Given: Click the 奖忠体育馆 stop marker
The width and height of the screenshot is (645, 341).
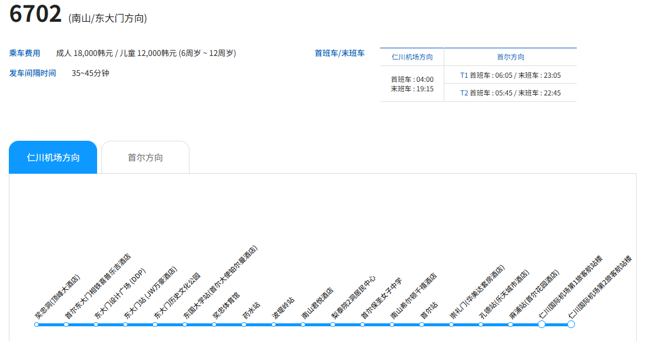Looking at the screenshot, I should (214, 325).
